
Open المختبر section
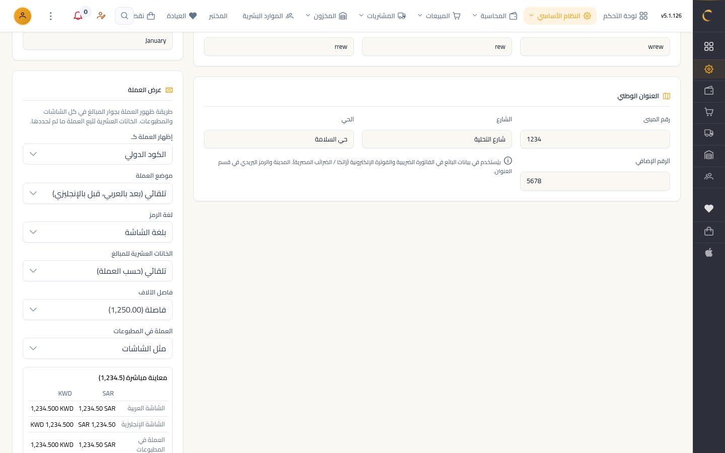click(218, 16)
